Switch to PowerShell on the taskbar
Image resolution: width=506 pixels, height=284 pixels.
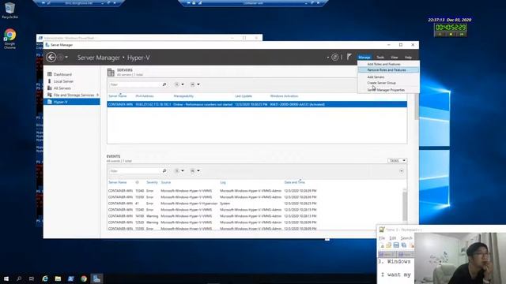[x=70, y=278]
